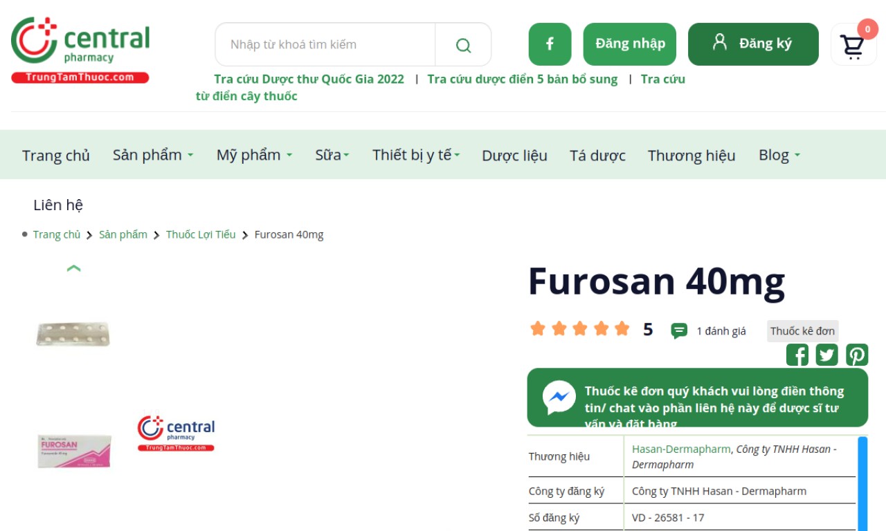Click the Số đăng ký row label
Viewport: 886px width, 531px height.
pyautogui.click(x=554, y=517)
